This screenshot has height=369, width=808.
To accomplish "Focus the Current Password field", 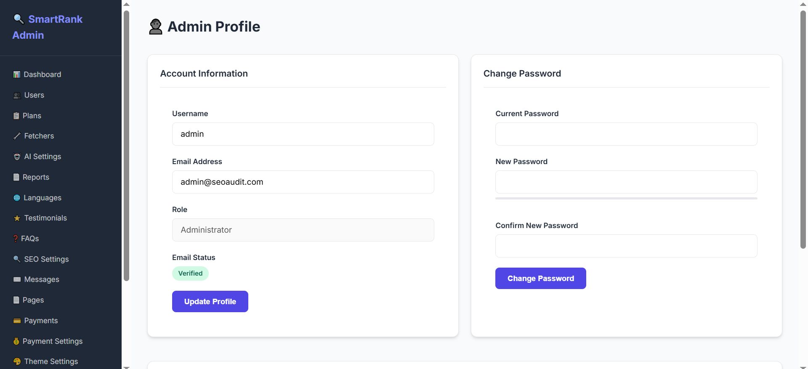I will (626, 134).
